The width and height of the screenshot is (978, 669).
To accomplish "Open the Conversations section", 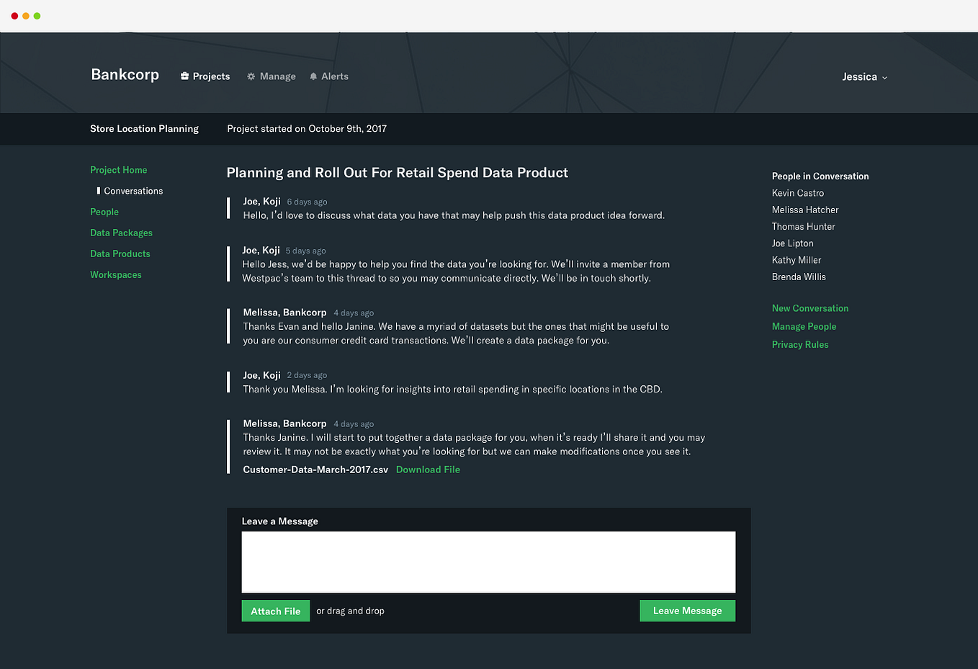I will (x=133, y=190).
